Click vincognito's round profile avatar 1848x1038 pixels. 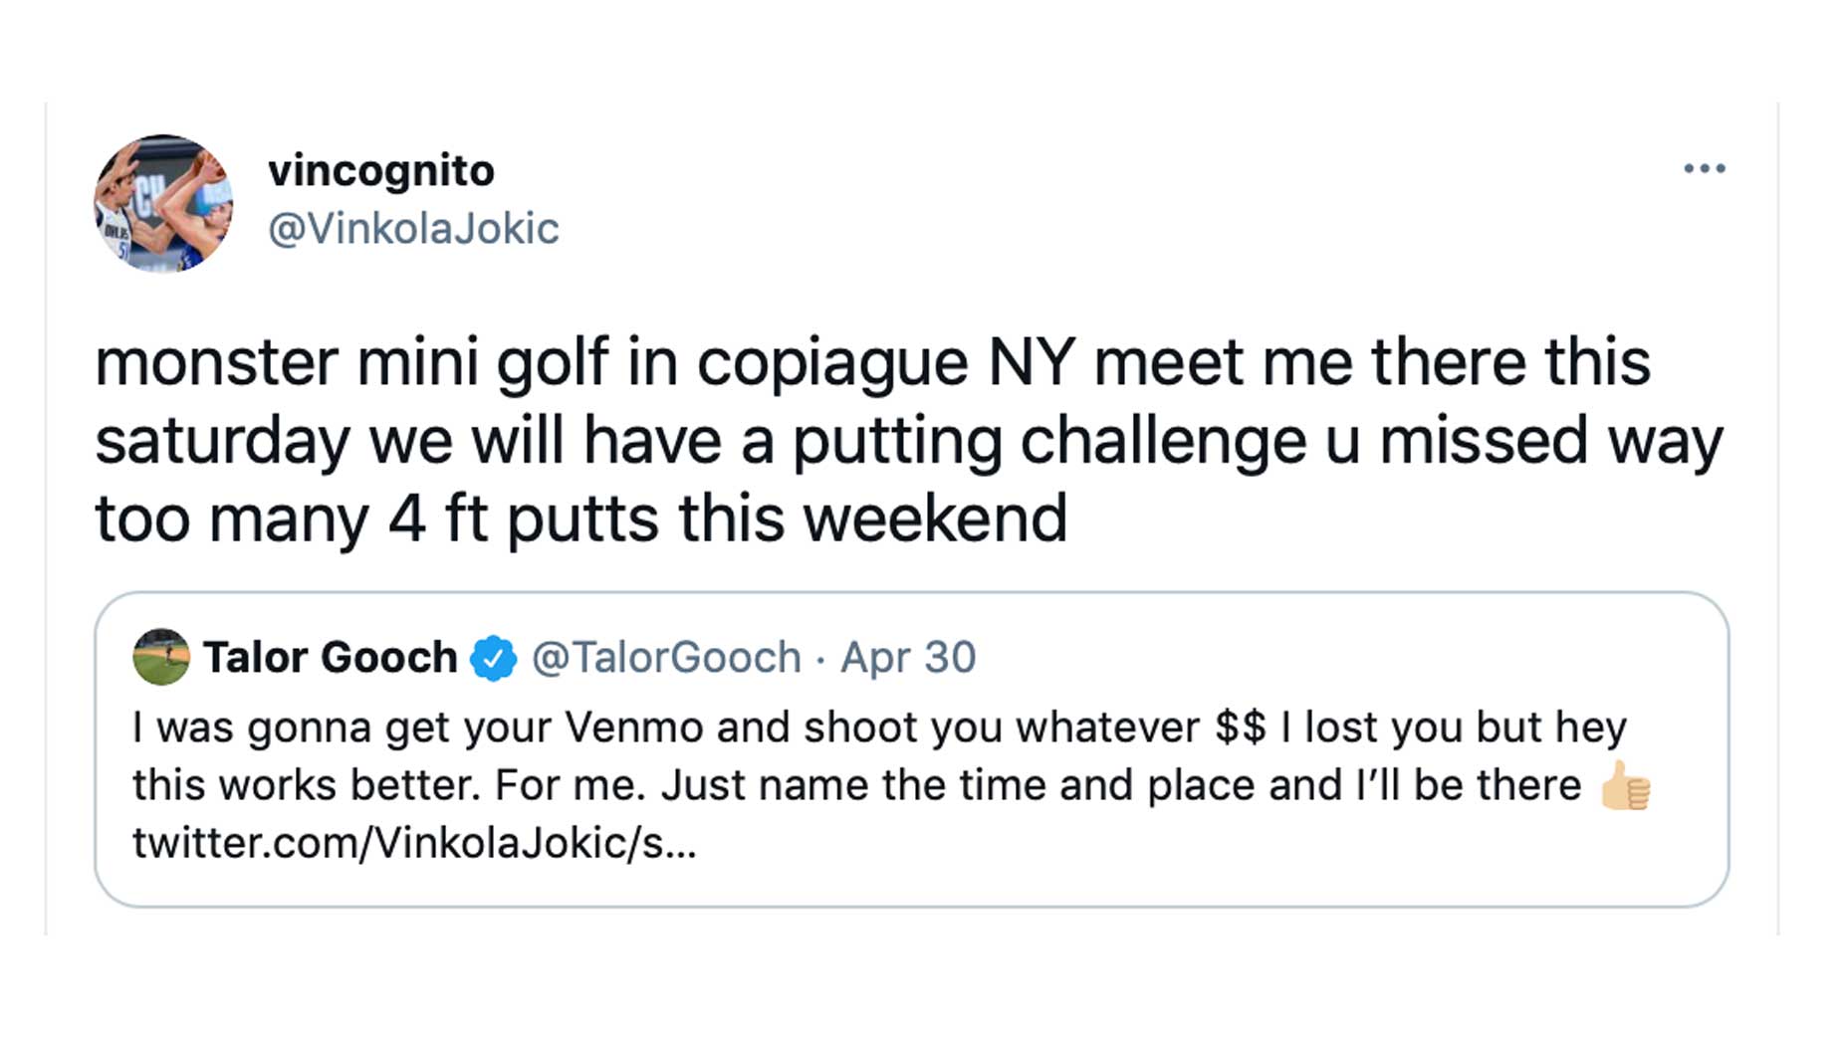pyautogui.click(x=163, y=203)
